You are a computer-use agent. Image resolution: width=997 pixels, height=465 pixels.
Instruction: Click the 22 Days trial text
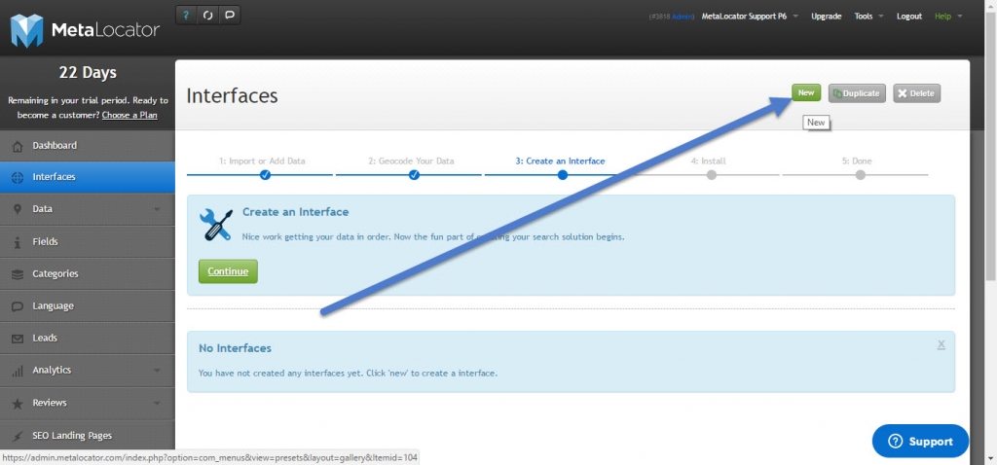(88, 73)
